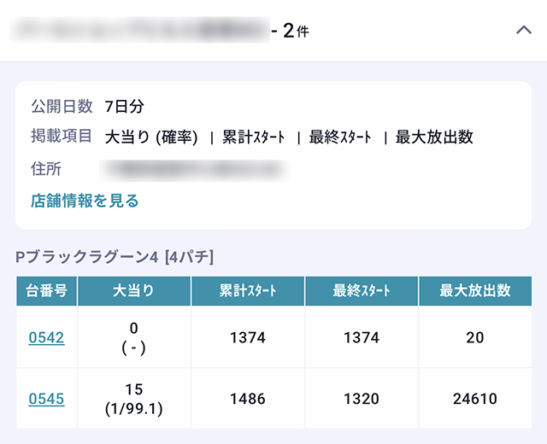Screen dimensions: 547x444
Task: Click the 掲載項目 label
Action: pyautogui.click(x=62, y=137)
